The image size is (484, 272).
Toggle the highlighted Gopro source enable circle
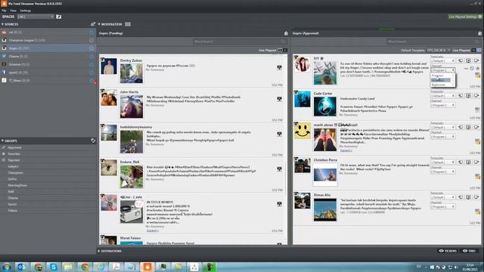tap(92, 48)
